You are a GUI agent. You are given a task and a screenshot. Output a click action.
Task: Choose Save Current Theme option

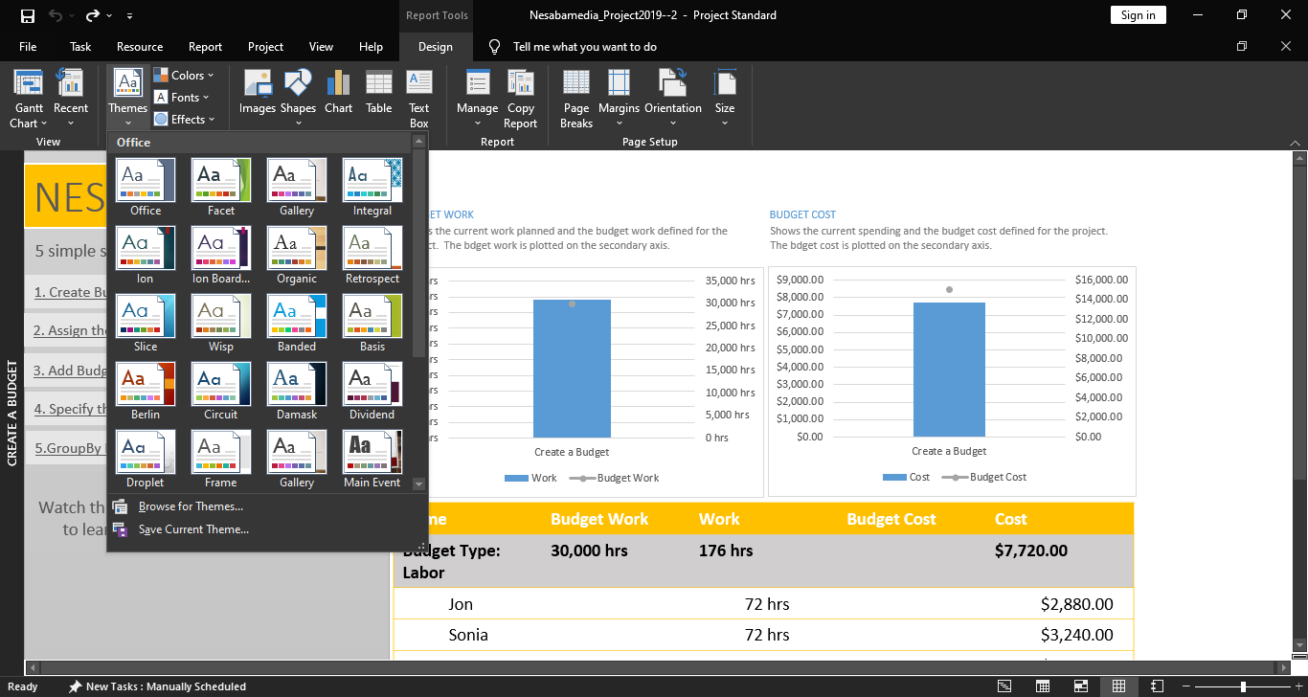[x=193, y=529]
